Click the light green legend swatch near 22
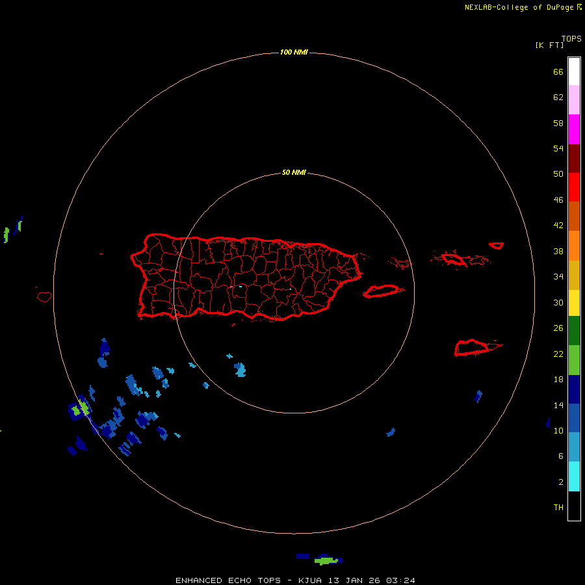585x585 pixels. click(x=574, y=360)
